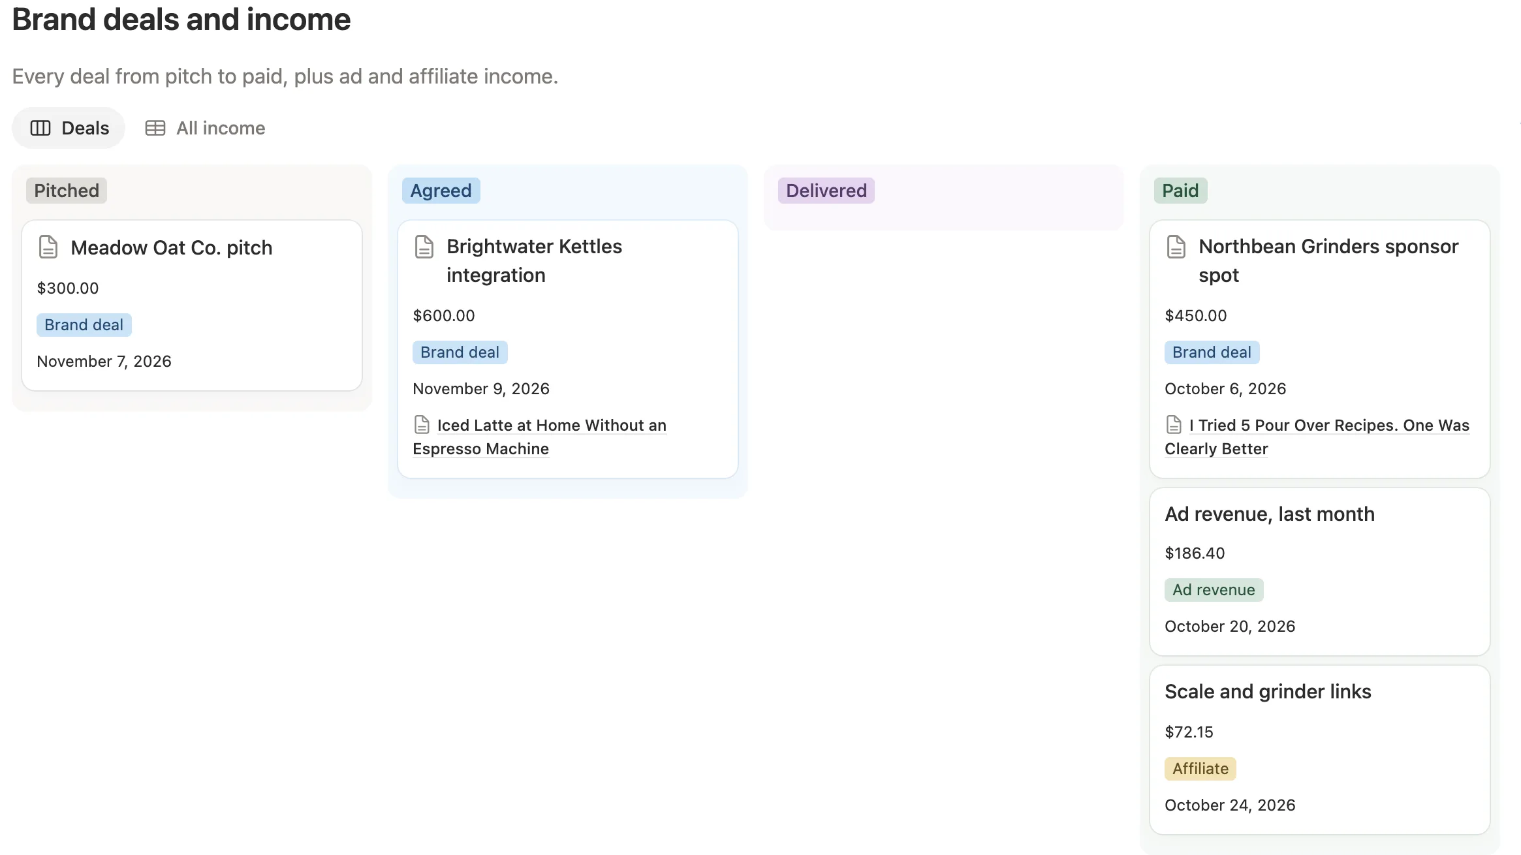
Task: Click page icon beside I Tried 5 Pour Over
Action: pyautogui.click(x=1174, y=425)
